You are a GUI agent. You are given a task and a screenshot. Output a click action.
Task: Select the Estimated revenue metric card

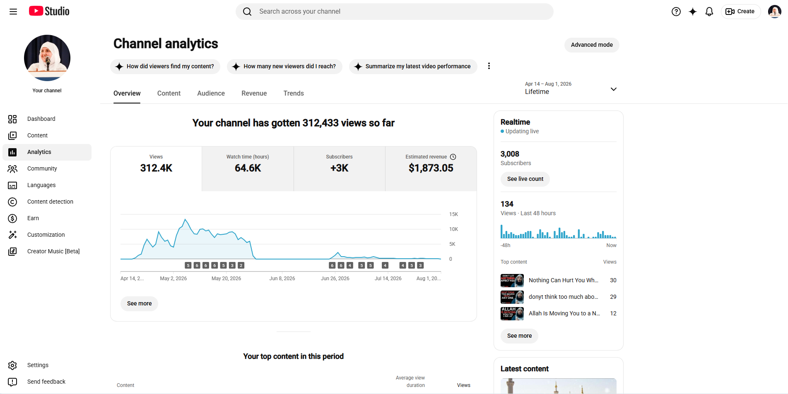coord(431,168)
